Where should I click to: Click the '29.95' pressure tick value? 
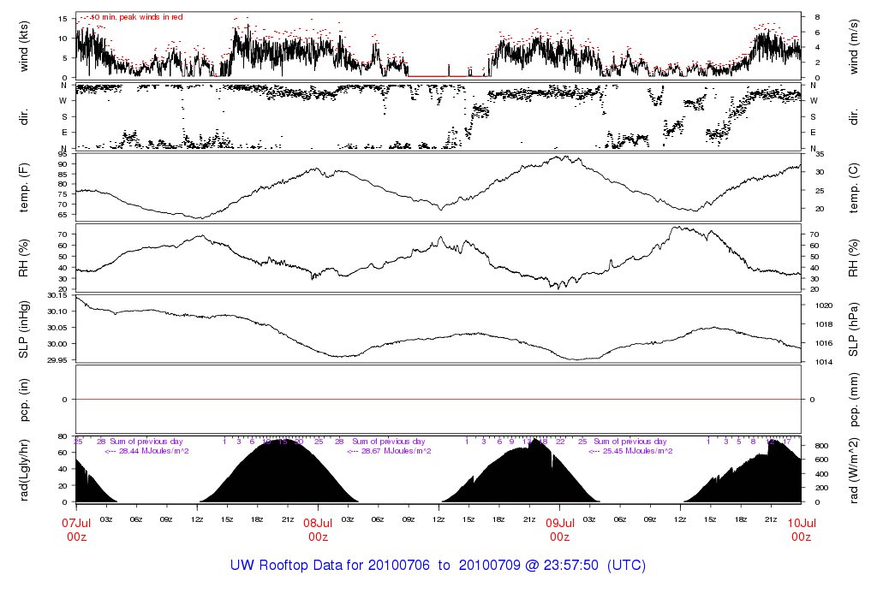57,360
